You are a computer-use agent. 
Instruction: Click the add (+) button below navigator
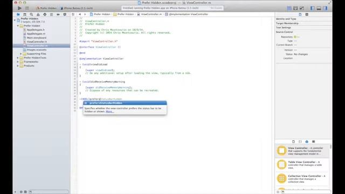point(15,192)
